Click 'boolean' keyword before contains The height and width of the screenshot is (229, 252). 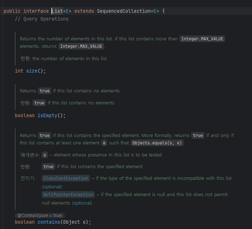tap(25, 222)
